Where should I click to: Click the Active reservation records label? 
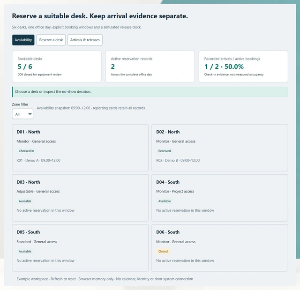coord(132,59)
